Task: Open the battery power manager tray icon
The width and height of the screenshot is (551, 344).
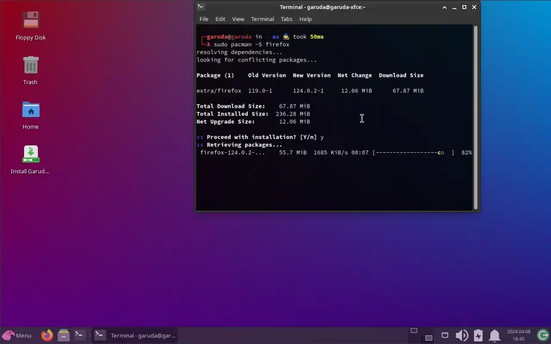Action: [x=478, y=335]
